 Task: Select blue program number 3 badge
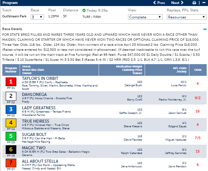point(11,110)
